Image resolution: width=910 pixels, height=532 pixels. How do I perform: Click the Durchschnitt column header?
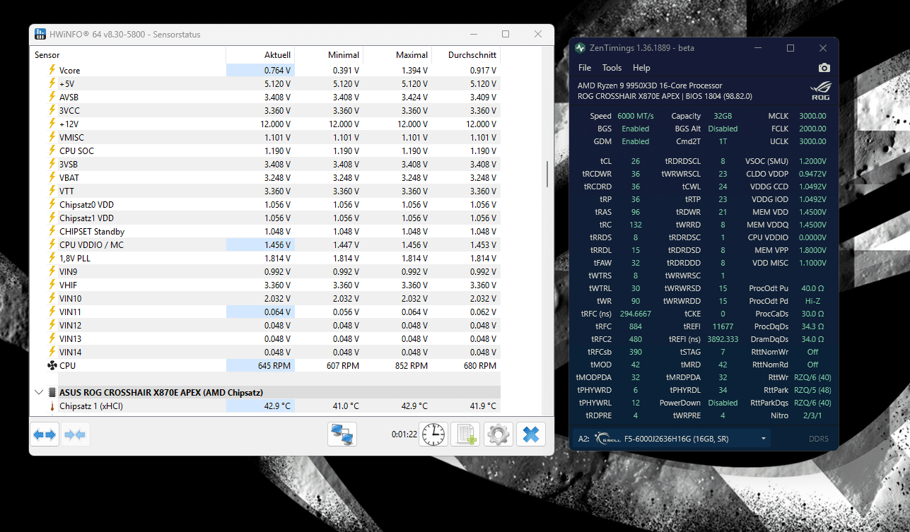tap(466, 55)
